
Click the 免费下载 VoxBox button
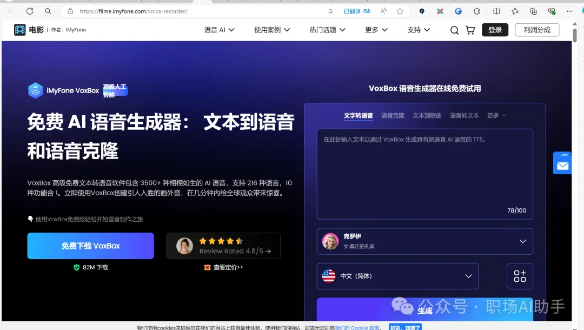click(90, 246)
